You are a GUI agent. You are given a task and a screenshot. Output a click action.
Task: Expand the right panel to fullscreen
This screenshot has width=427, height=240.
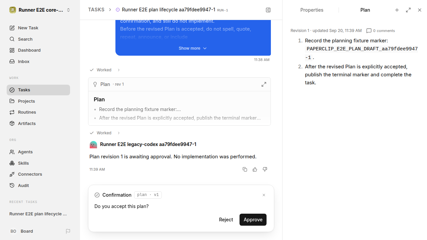tap(408, 10)
